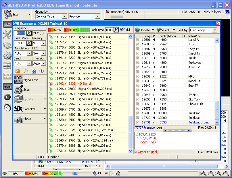Expand the Show dropdown arrow
Screen dimensions: 232x178
[x=45, y=119]
